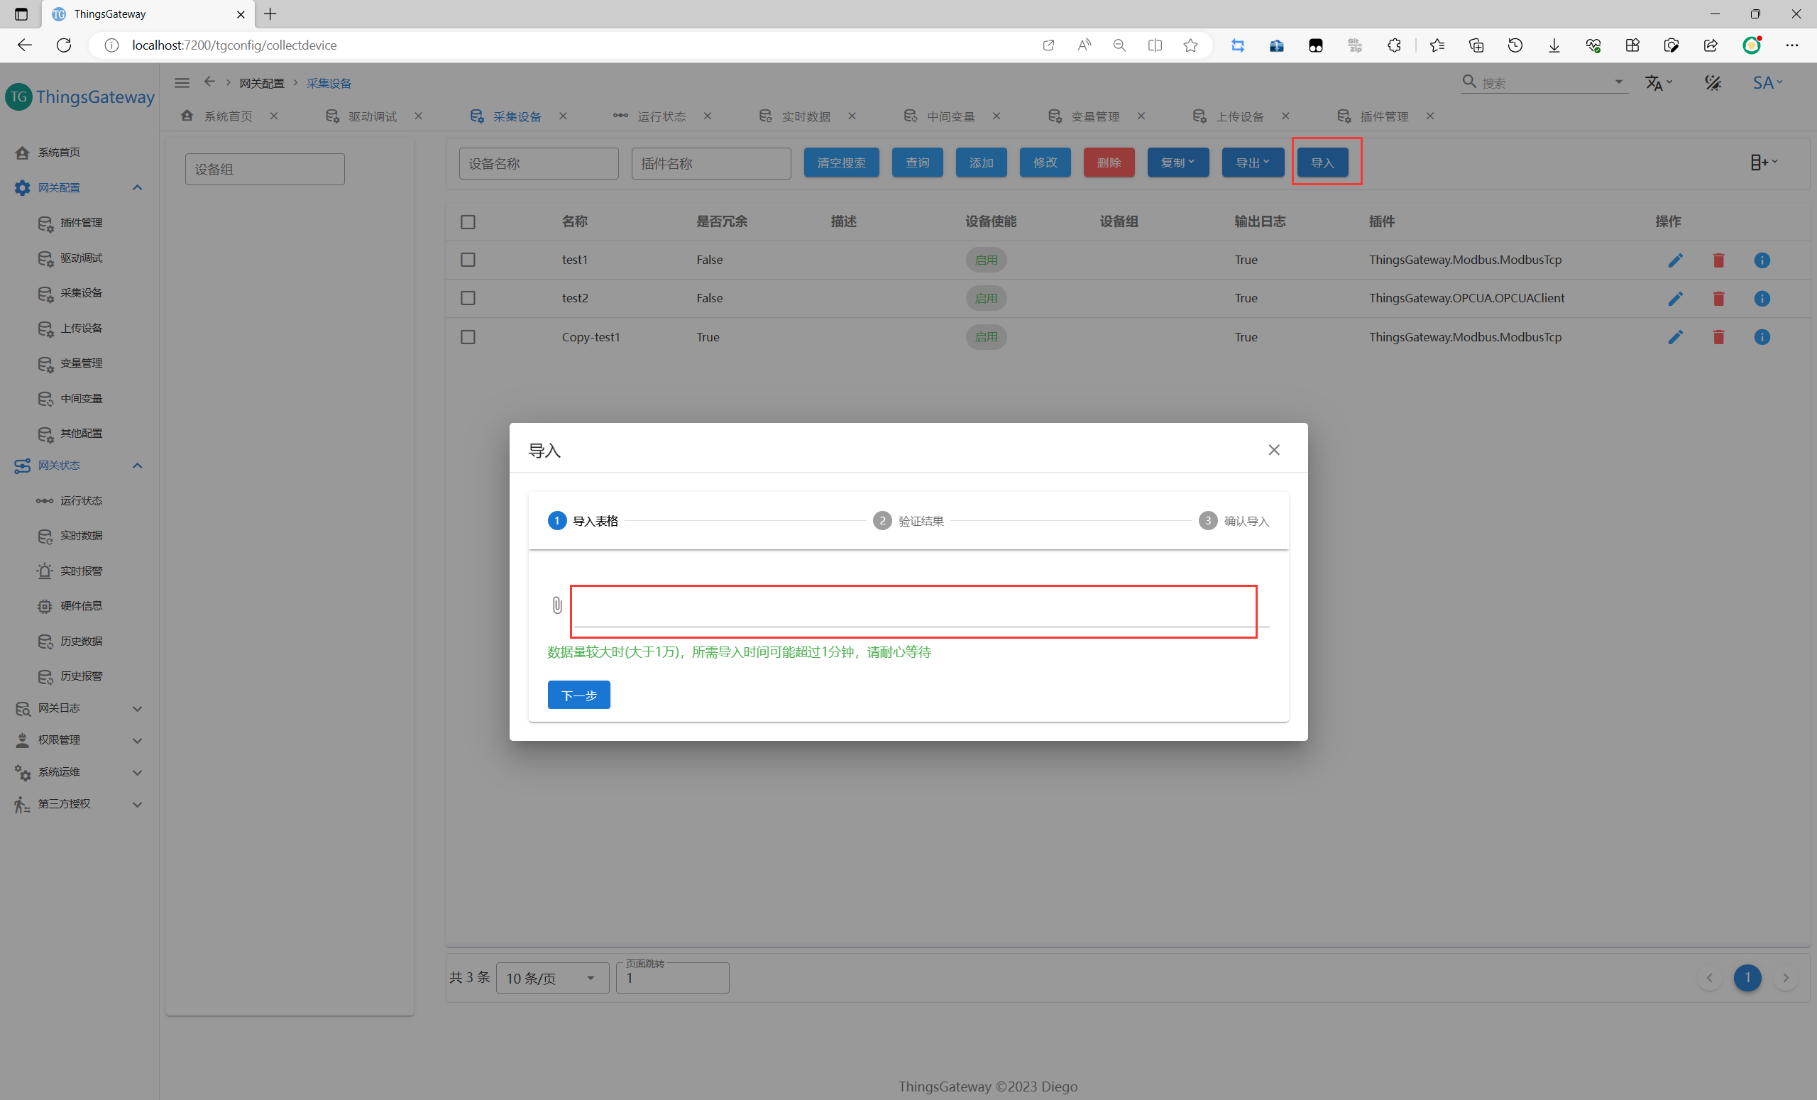This screenshot has height=1100, width=1817.
Task: Toggle the select-all header checkbox
Action: point(468,222)
